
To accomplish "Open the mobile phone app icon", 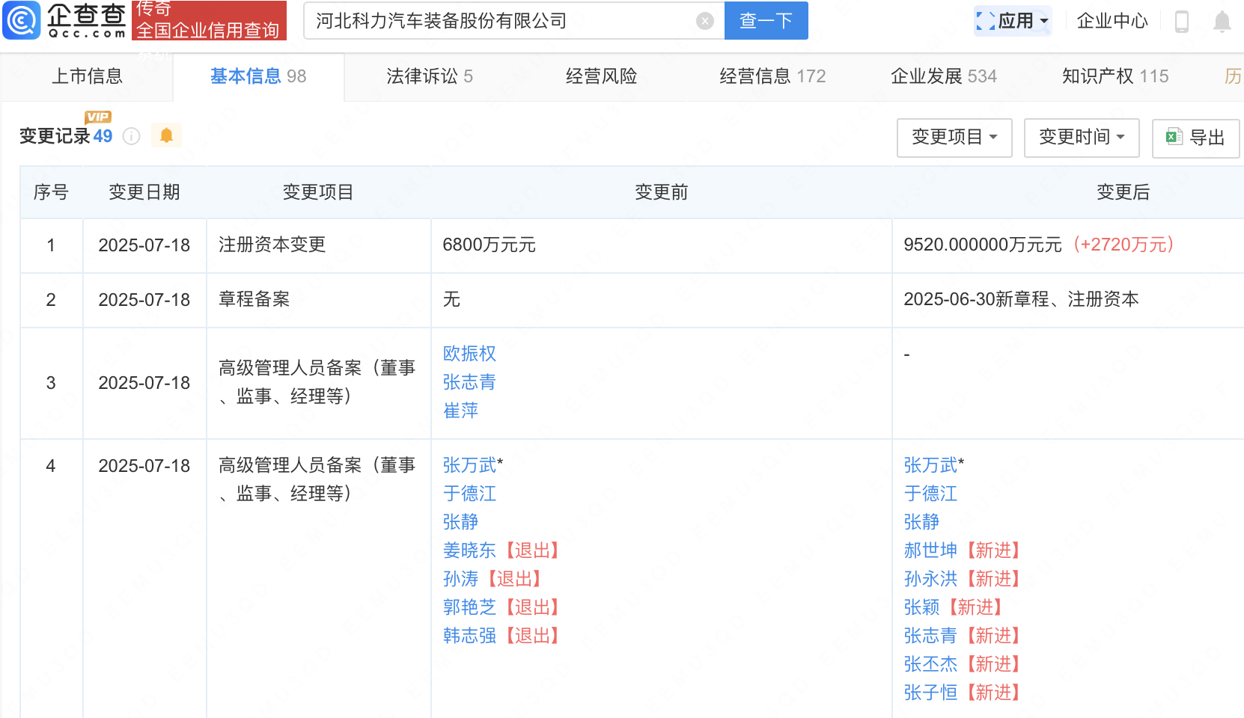I will pos(1182,21).
